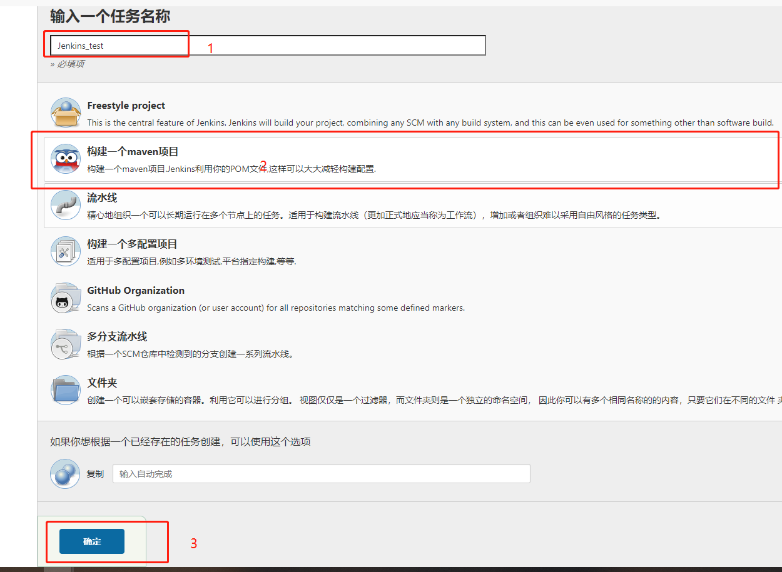782x572 pixels.
Task: Click the heading 输入一个任务名称
Action: tap(110, 16)
